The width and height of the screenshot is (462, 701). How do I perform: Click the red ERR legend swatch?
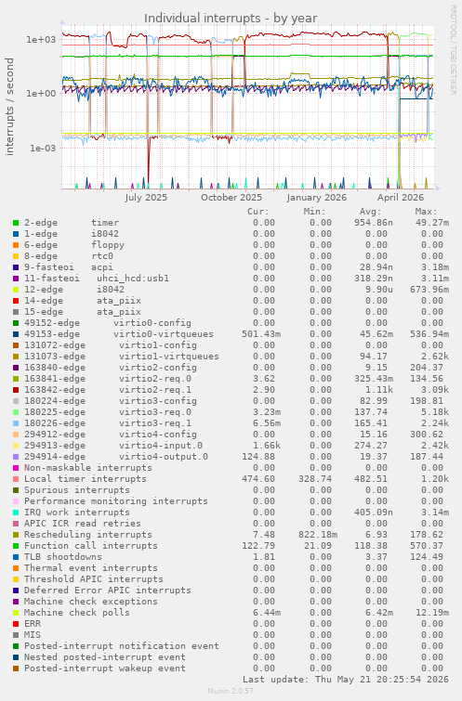(16, 624)
